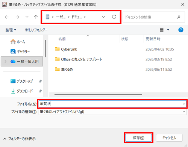Open デスクトップ in the navigation pane
Image resolution: width=188 pixels, height=147 pixels.
click(22, 81)
